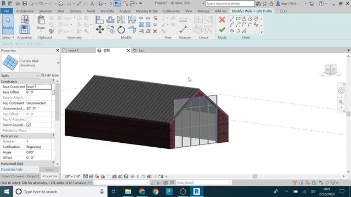Viewport: 351px width, 197px height.
Task: Select the Move tool
Action: pos(100,30)
